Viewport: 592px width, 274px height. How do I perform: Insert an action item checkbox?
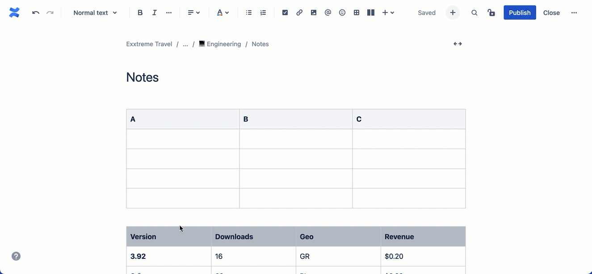pyautogui.click(x=285, y=12)
